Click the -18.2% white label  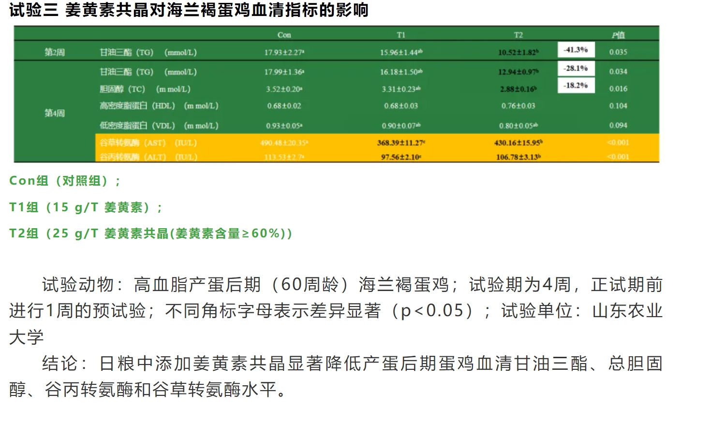(576, 86)
